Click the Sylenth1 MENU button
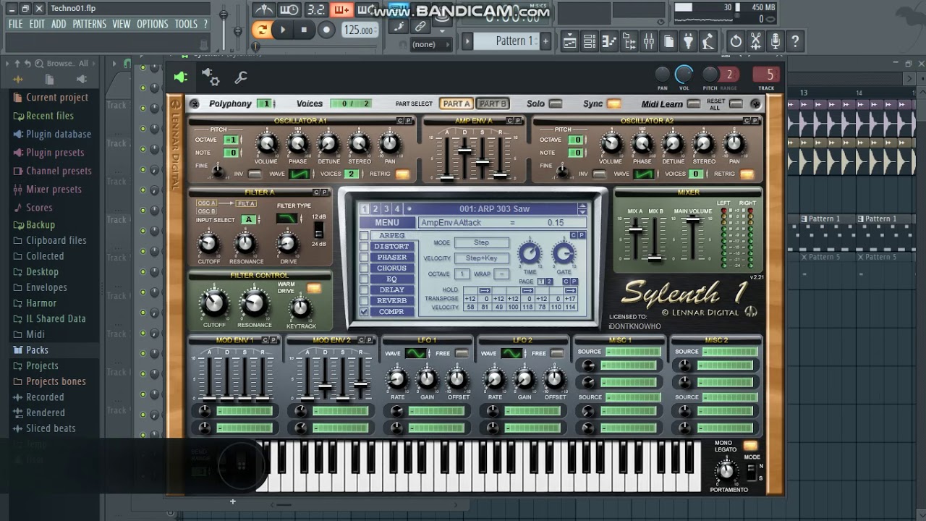The height and width of the screenshot is (521, 926). coord(387,223)
